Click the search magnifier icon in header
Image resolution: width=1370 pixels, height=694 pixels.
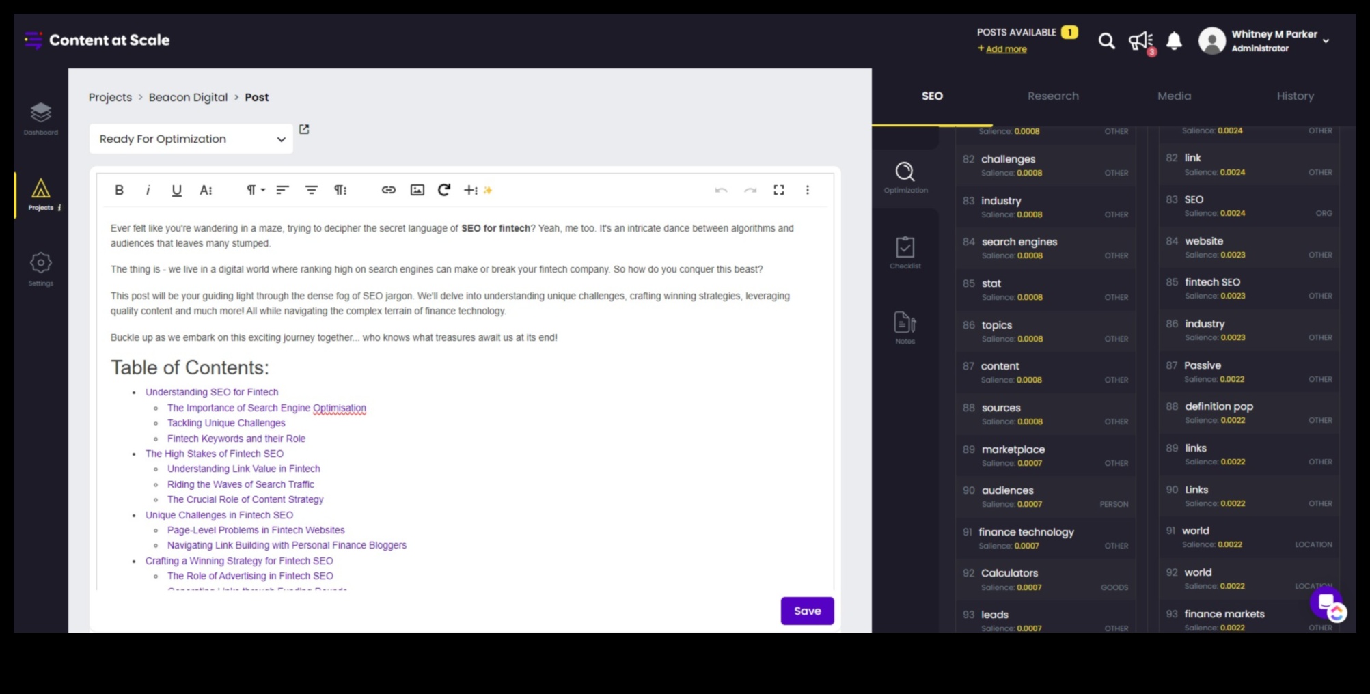point(1106,42)
